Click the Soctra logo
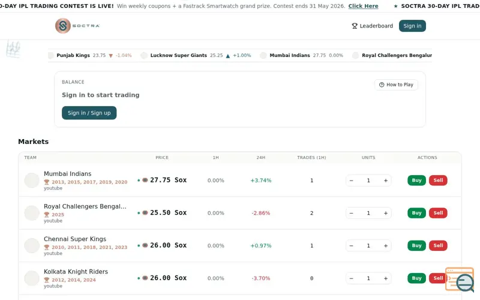This screenshot has width=480, height=300. point(77,26)
